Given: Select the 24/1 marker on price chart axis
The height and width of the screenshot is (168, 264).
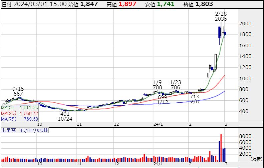Looking at the screenshot, I should [x=158, y=124].
